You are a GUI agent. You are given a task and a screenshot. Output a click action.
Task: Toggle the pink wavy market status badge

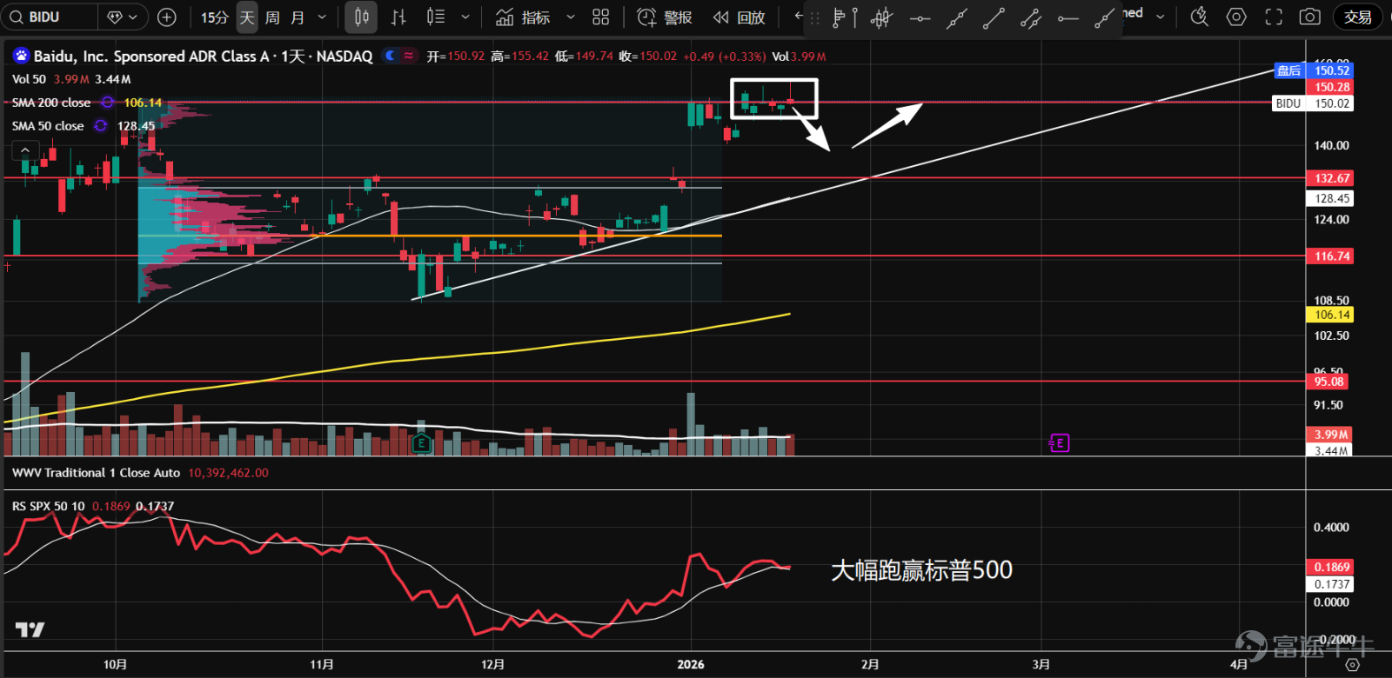(x=408, y=55)
